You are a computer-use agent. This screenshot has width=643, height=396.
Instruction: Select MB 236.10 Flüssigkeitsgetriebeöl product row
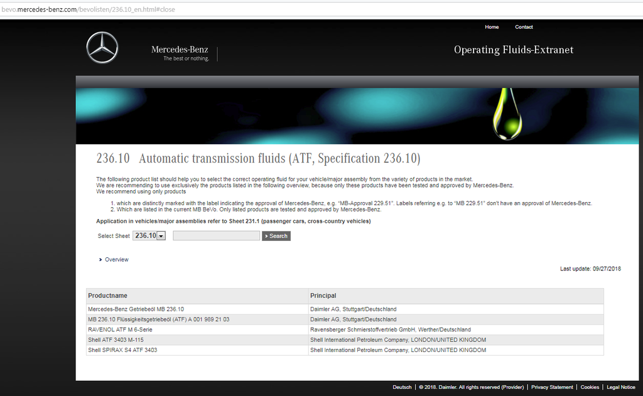pyautogui.click(x=158, y=319)
